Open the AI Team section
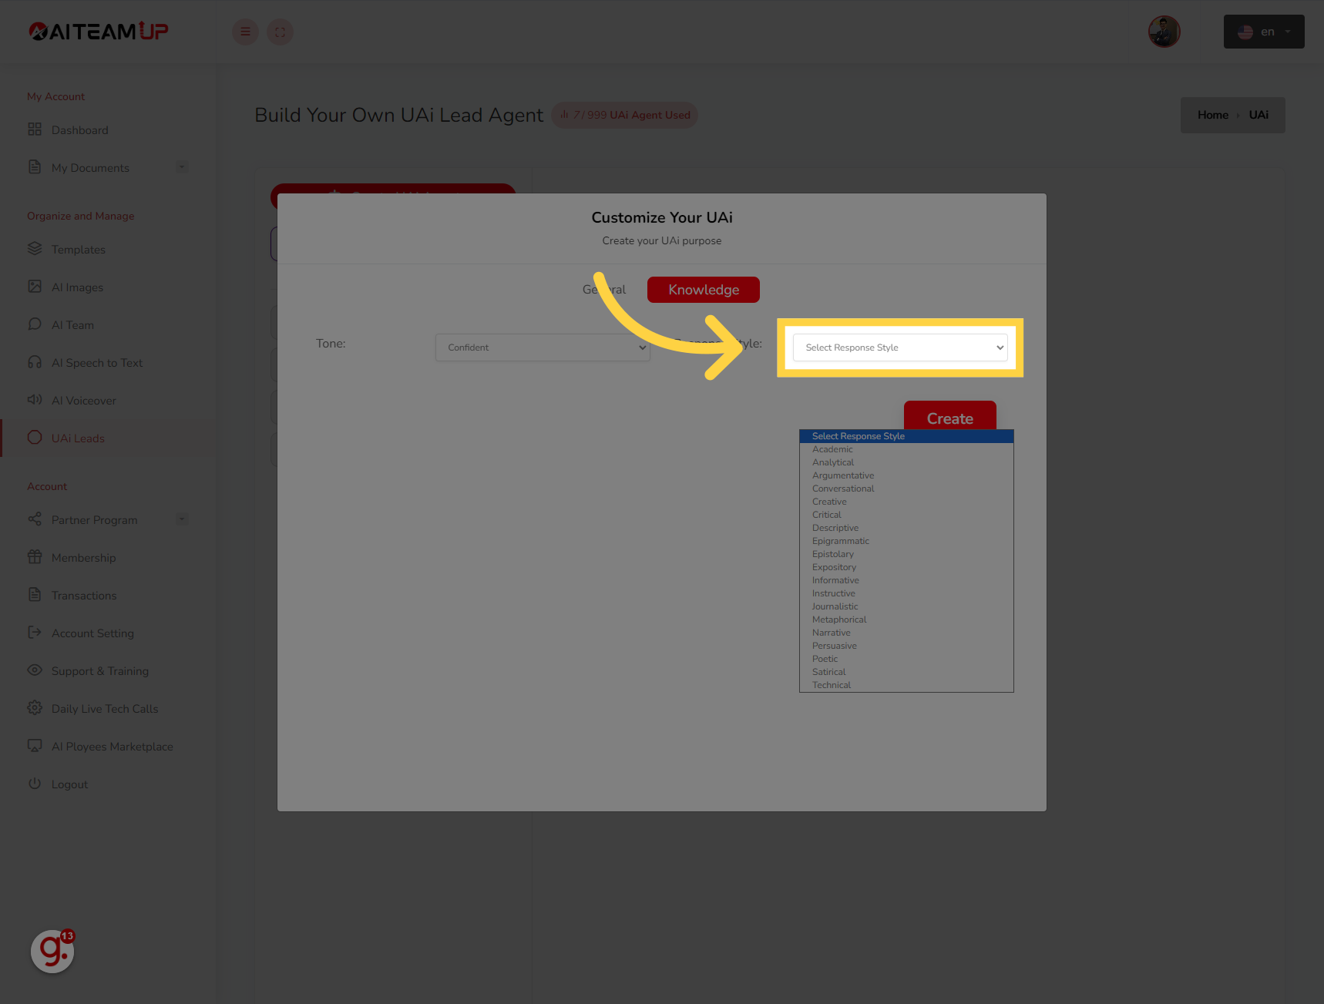Screen dimensions: 1324x1004 [x=72, y=324]
